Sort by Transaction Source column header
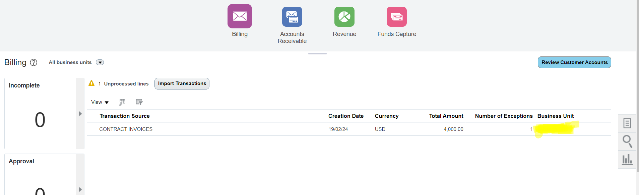 tap(125, 116)
